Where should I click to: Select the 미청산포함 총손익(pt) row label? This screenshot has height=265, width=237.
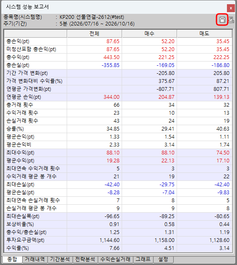(x=31, y=49)
